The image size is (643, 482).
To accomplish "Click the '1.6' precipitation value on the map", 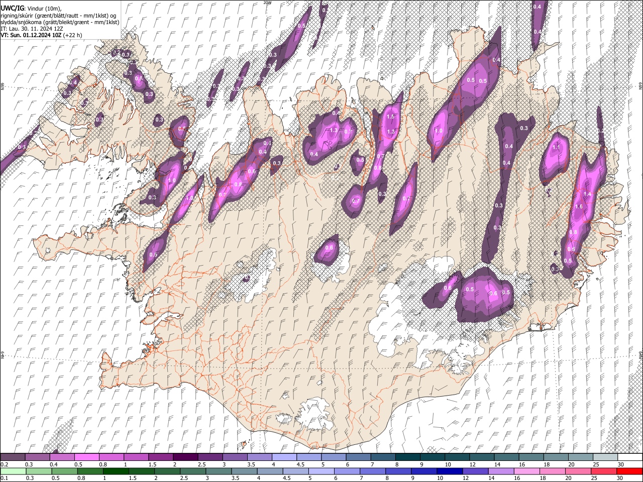I will [x=578, y=207].
